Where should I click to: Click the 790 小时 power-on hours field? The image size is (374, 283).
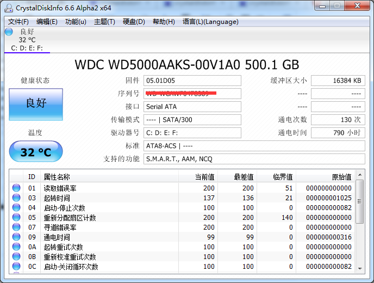pos(338,133)
